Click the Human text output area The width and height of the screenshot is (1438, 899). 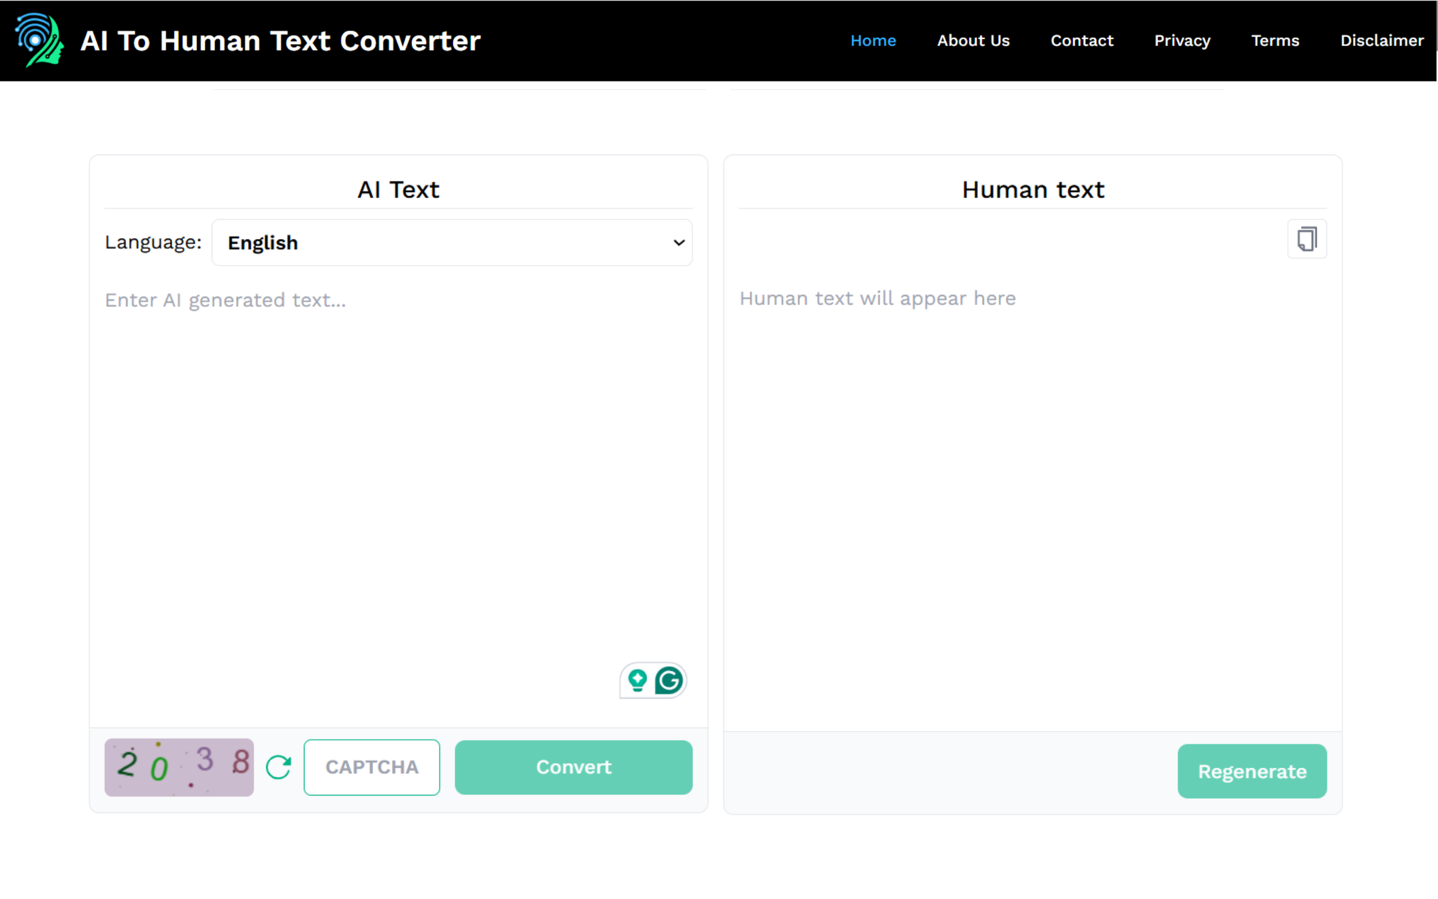click(x=1033, y=476)
